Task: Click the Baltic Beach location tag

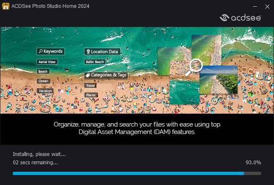Action: [95, 62]
